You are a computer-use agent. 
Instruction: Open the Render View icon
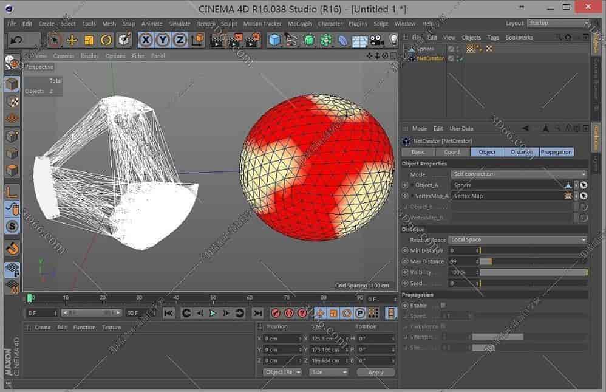[x=217, y=40]
